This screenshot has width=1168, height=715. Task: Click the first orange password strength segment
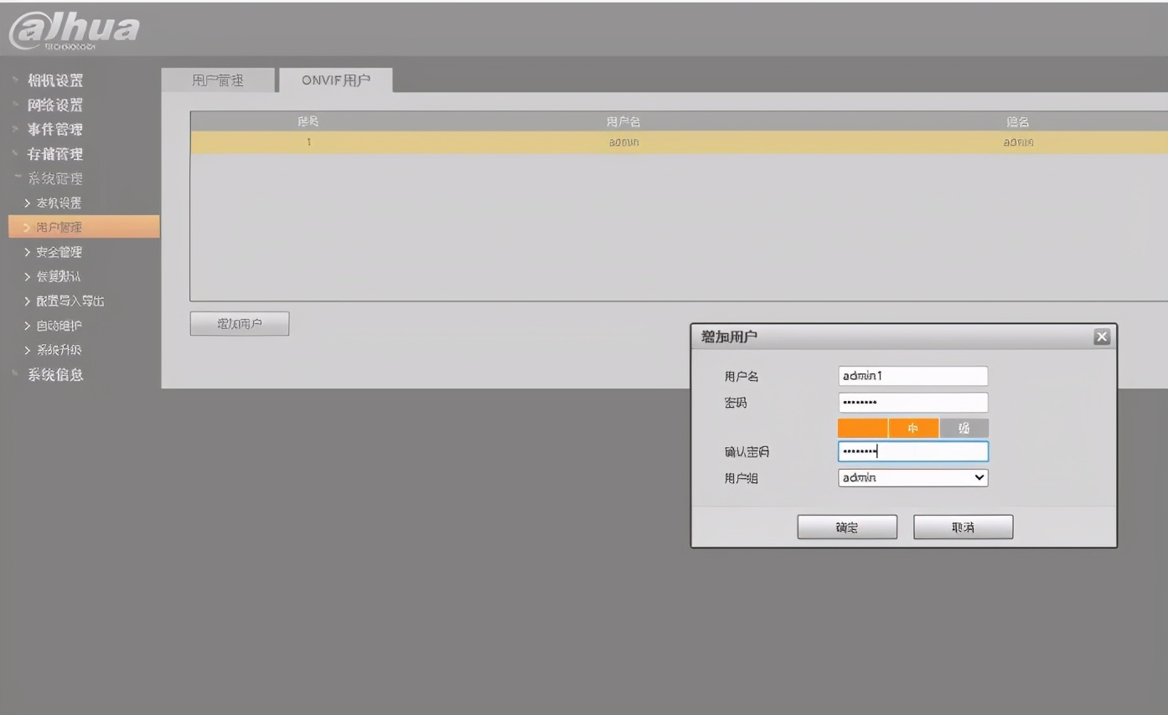tap(863, 429)
